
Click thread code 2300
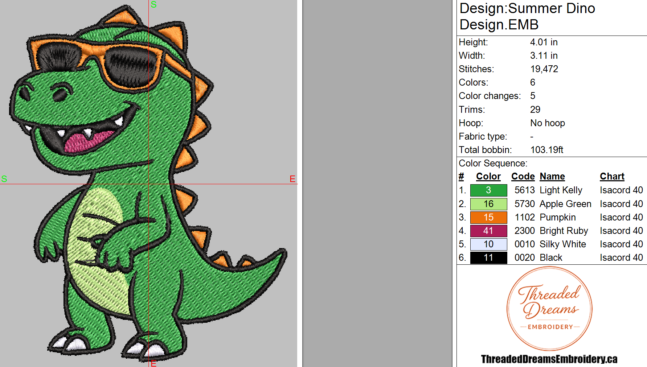pos(525,231)
